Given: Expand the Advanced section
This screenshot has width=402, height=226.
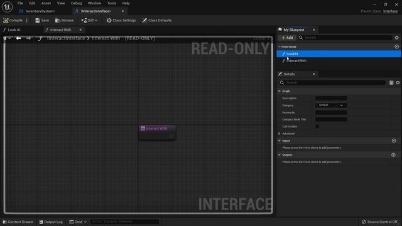Looking at the screenshot, I should 279,134.
